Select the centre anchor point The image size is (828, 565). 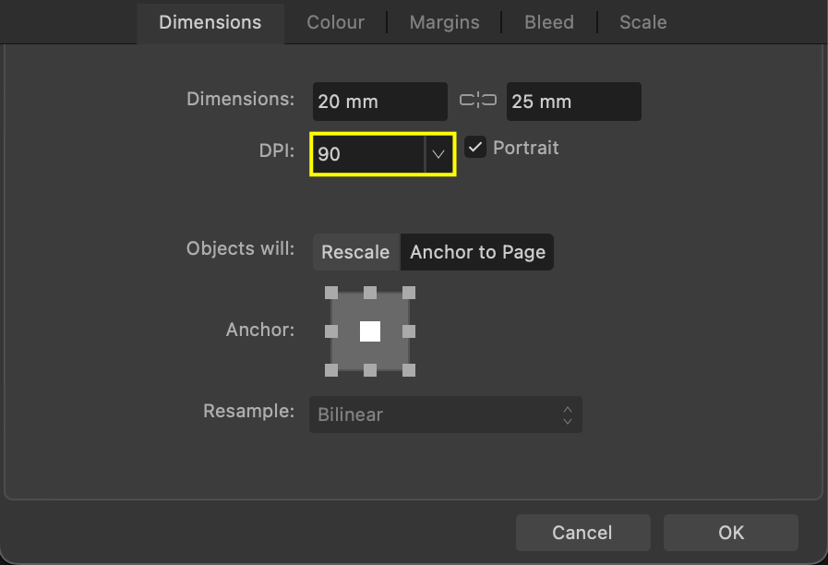(370, 331)
